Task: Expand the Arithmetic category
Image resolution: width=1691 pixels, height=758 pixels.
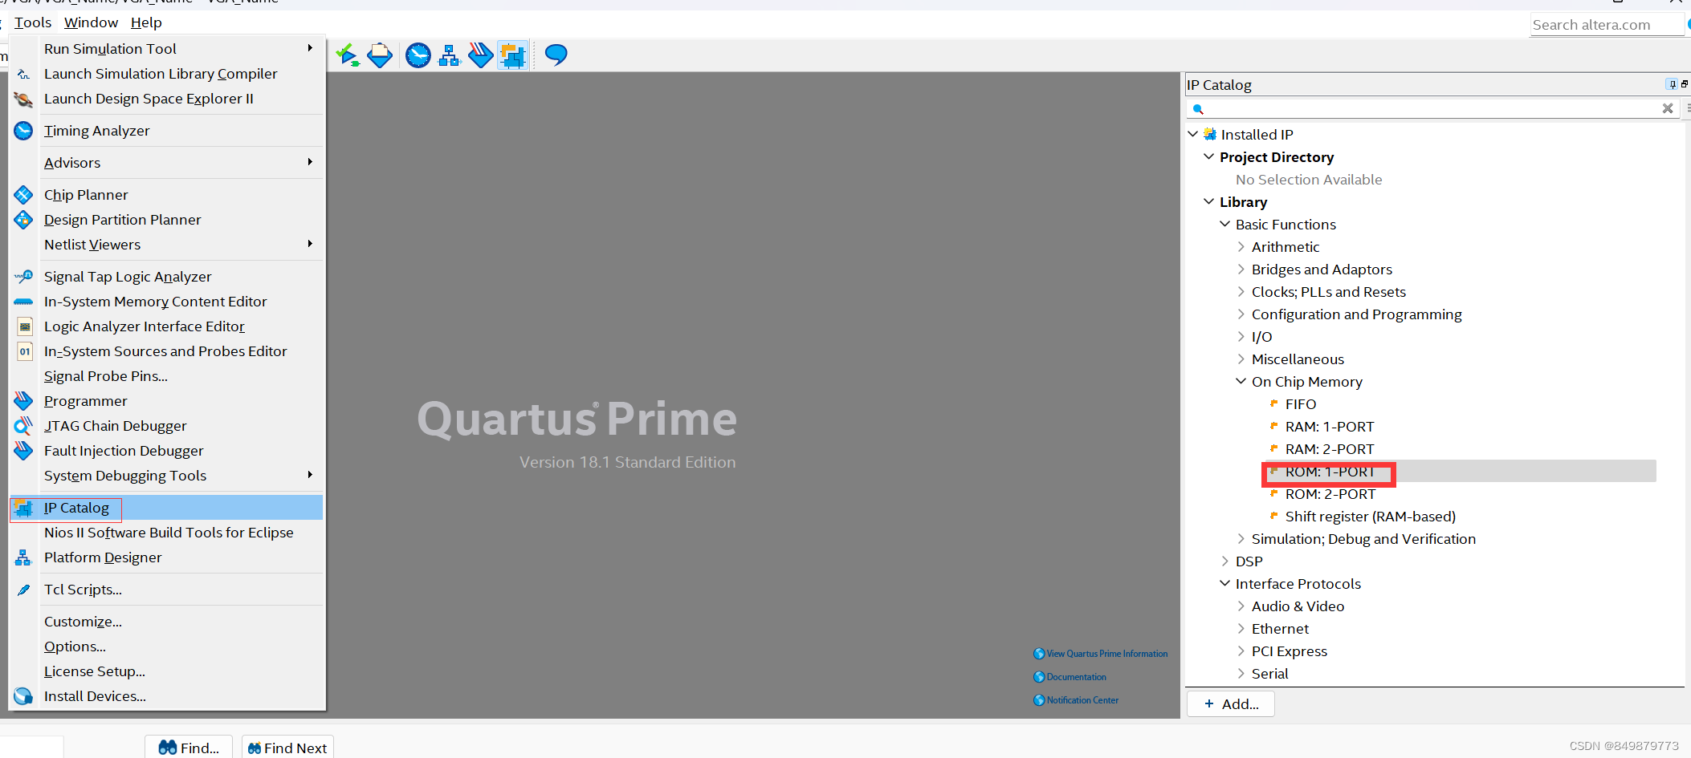Action: (x=1241, y=246)
